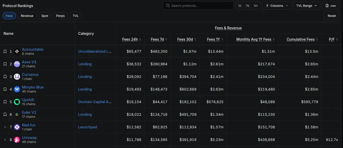Click the Nad.fun purple logo

point(17,127)
